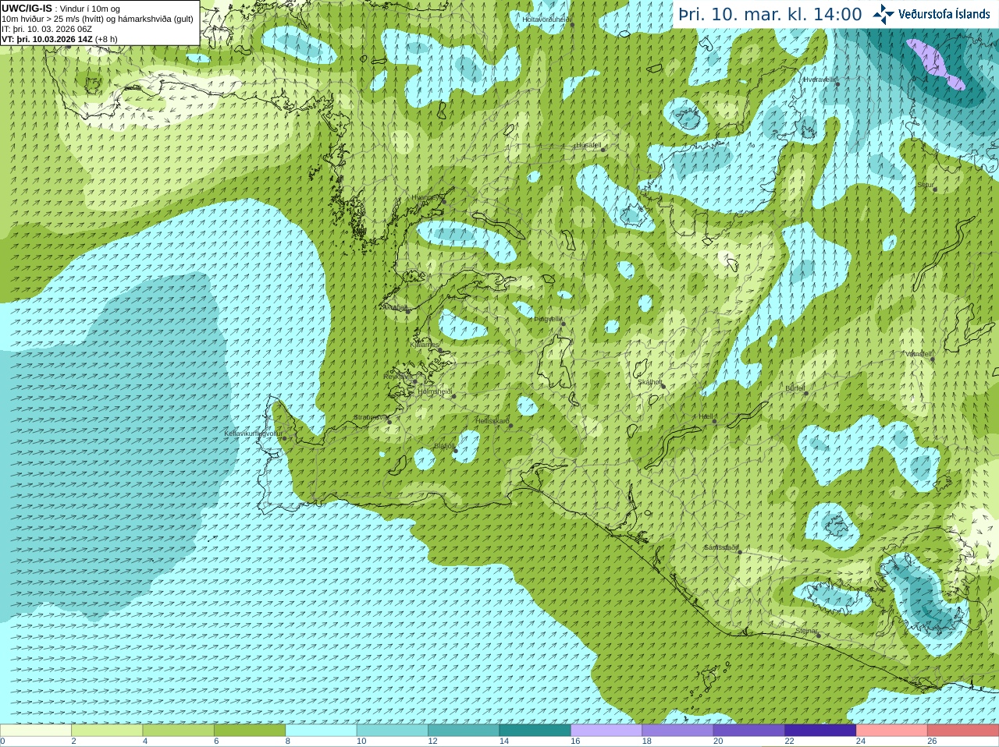Click the medium green 4–6 legend swatch

coord(179,731)
